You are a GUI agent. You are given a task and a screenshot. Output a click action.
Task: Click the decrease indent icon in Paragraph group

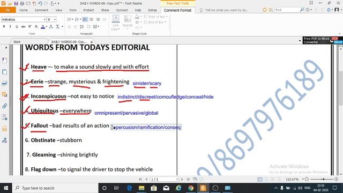(x=69, y=27)
